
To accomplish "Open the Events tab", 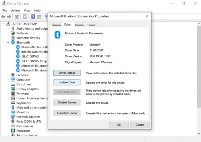I will pyautogui.click(x=91, y=25).
